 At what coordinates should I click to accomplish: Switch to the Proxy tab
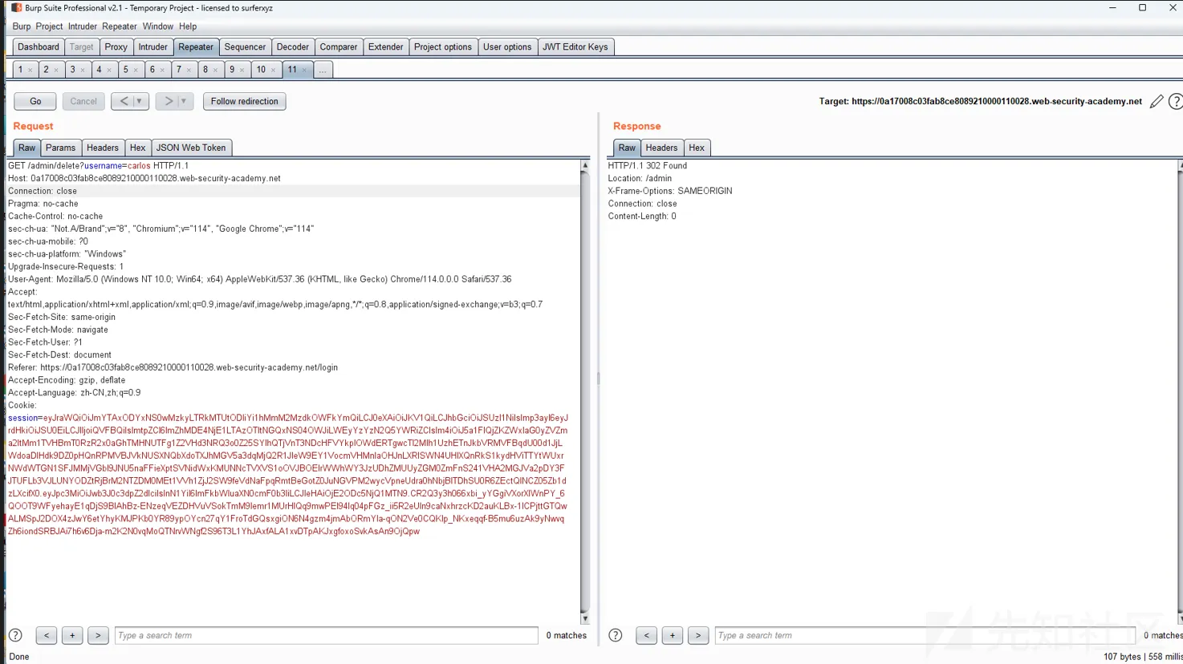point(116,47)
